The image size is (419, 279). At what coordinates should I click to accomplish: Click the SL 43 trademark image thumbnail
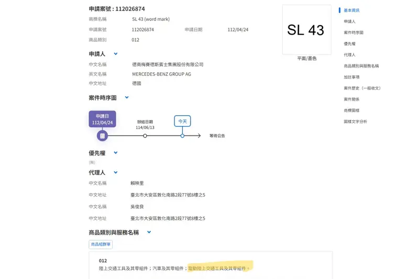(307, 30)
